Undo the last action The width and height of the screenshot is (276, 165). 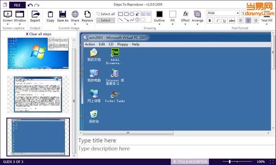[30, 5]
